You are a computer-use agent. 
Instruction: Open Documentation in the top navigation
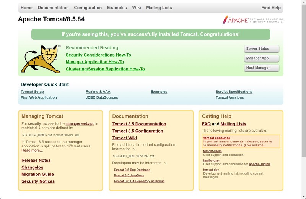click(53, 8)
